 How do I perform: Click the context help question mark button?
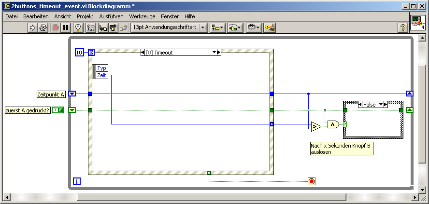click(402, 27)
